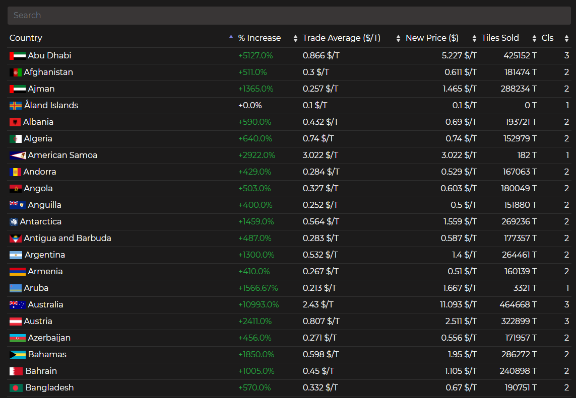Click the Bahamas +1850.0% value
The width and height of the screenshot is (576, 398).
coord(257,355)
